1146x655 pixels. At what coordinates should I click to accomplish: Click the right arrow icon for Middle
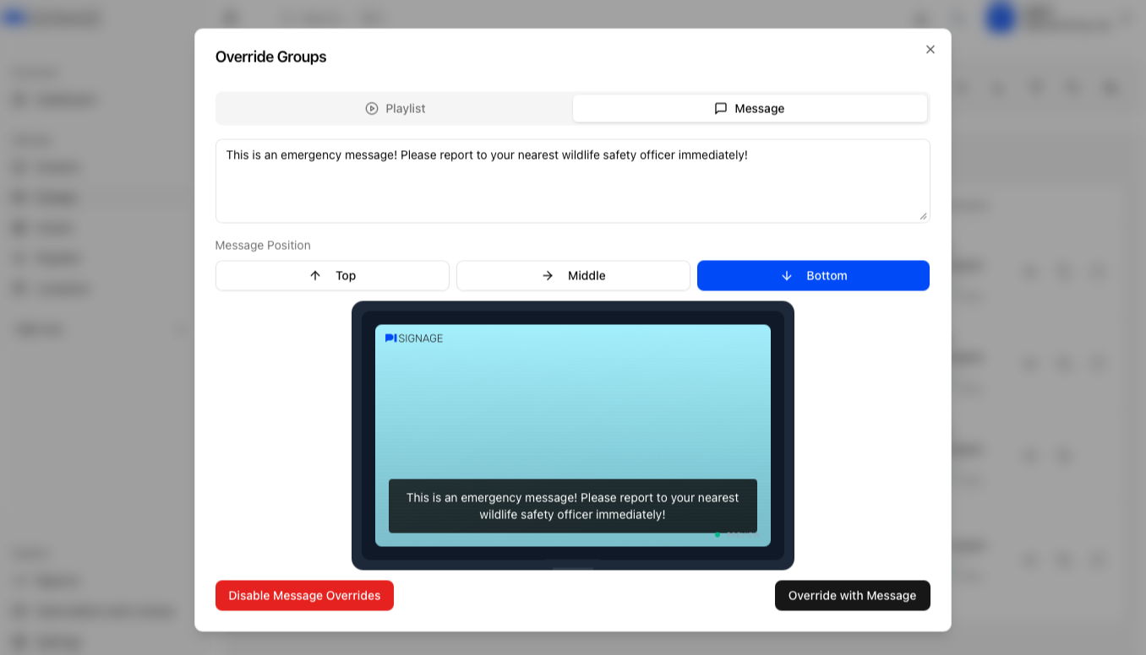tap(548, 276)
